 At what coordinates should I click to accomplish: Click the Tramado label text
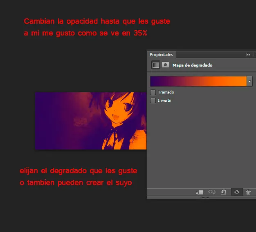[166, 92]
